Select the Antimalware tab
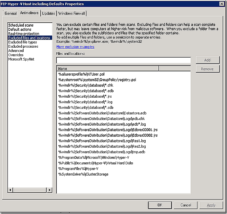This screenshot has height=214, width=227. tap(29, 13)
